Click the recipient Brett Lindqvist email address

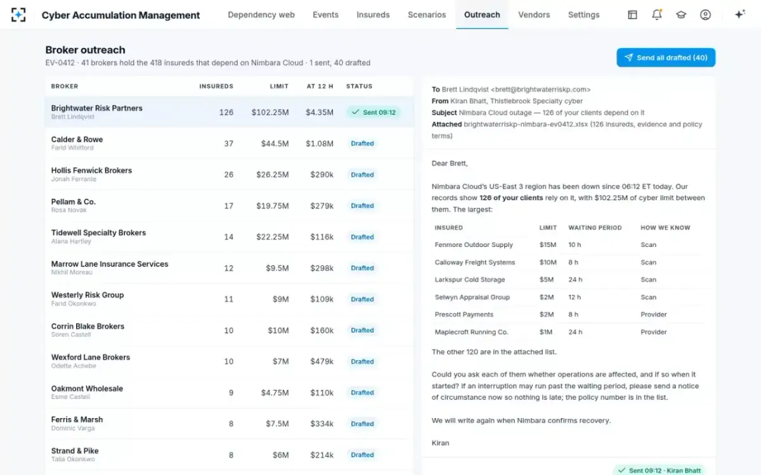pyautogui.click(x=541, y=90)
